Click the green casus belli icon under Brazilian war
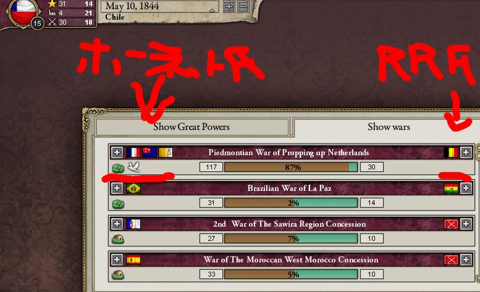Image resolution: width=480 pixels, height=292 pixels. (x=118, y=204)
